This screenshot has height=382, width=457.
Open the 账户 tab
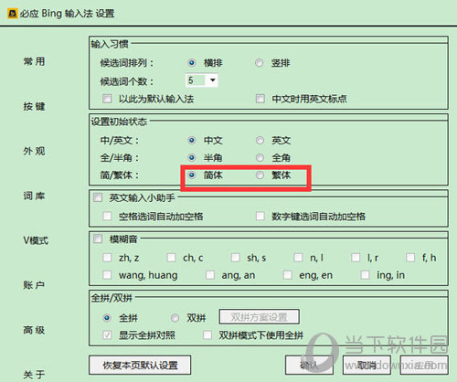(34, 285)
